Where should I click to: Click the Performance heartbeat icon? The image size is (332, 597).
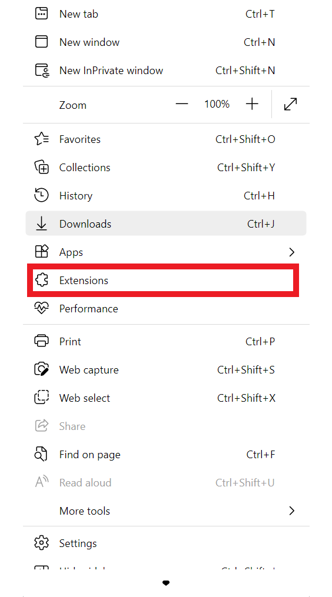42,308
